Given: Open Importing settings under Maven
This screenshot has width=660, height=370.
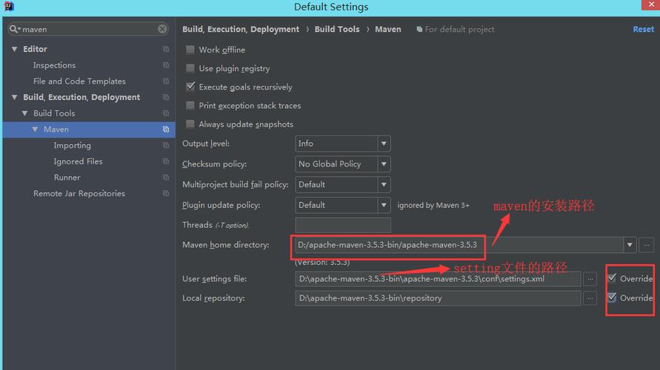Looking at the screenshot, I should click(x=72, y=146).
